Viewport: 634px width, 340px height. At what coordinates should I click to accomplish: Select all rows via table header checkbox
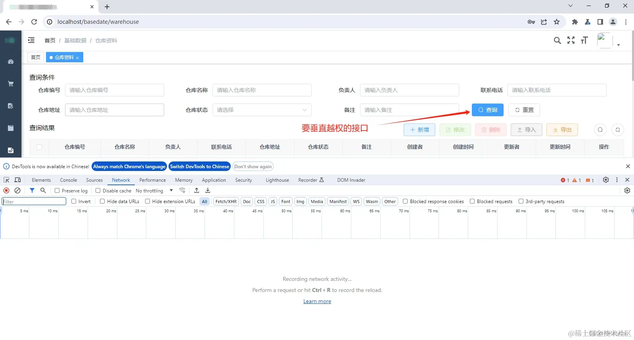39,147
